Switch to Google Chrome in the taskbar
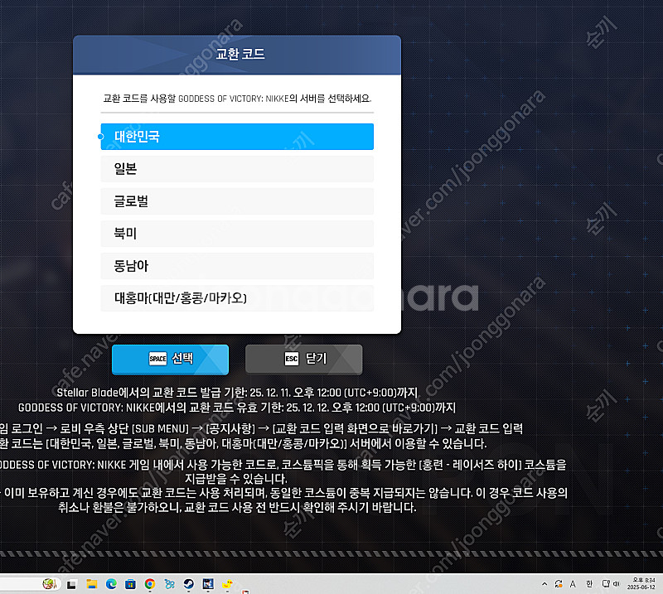The image size is (663, 594). [150, 584]
